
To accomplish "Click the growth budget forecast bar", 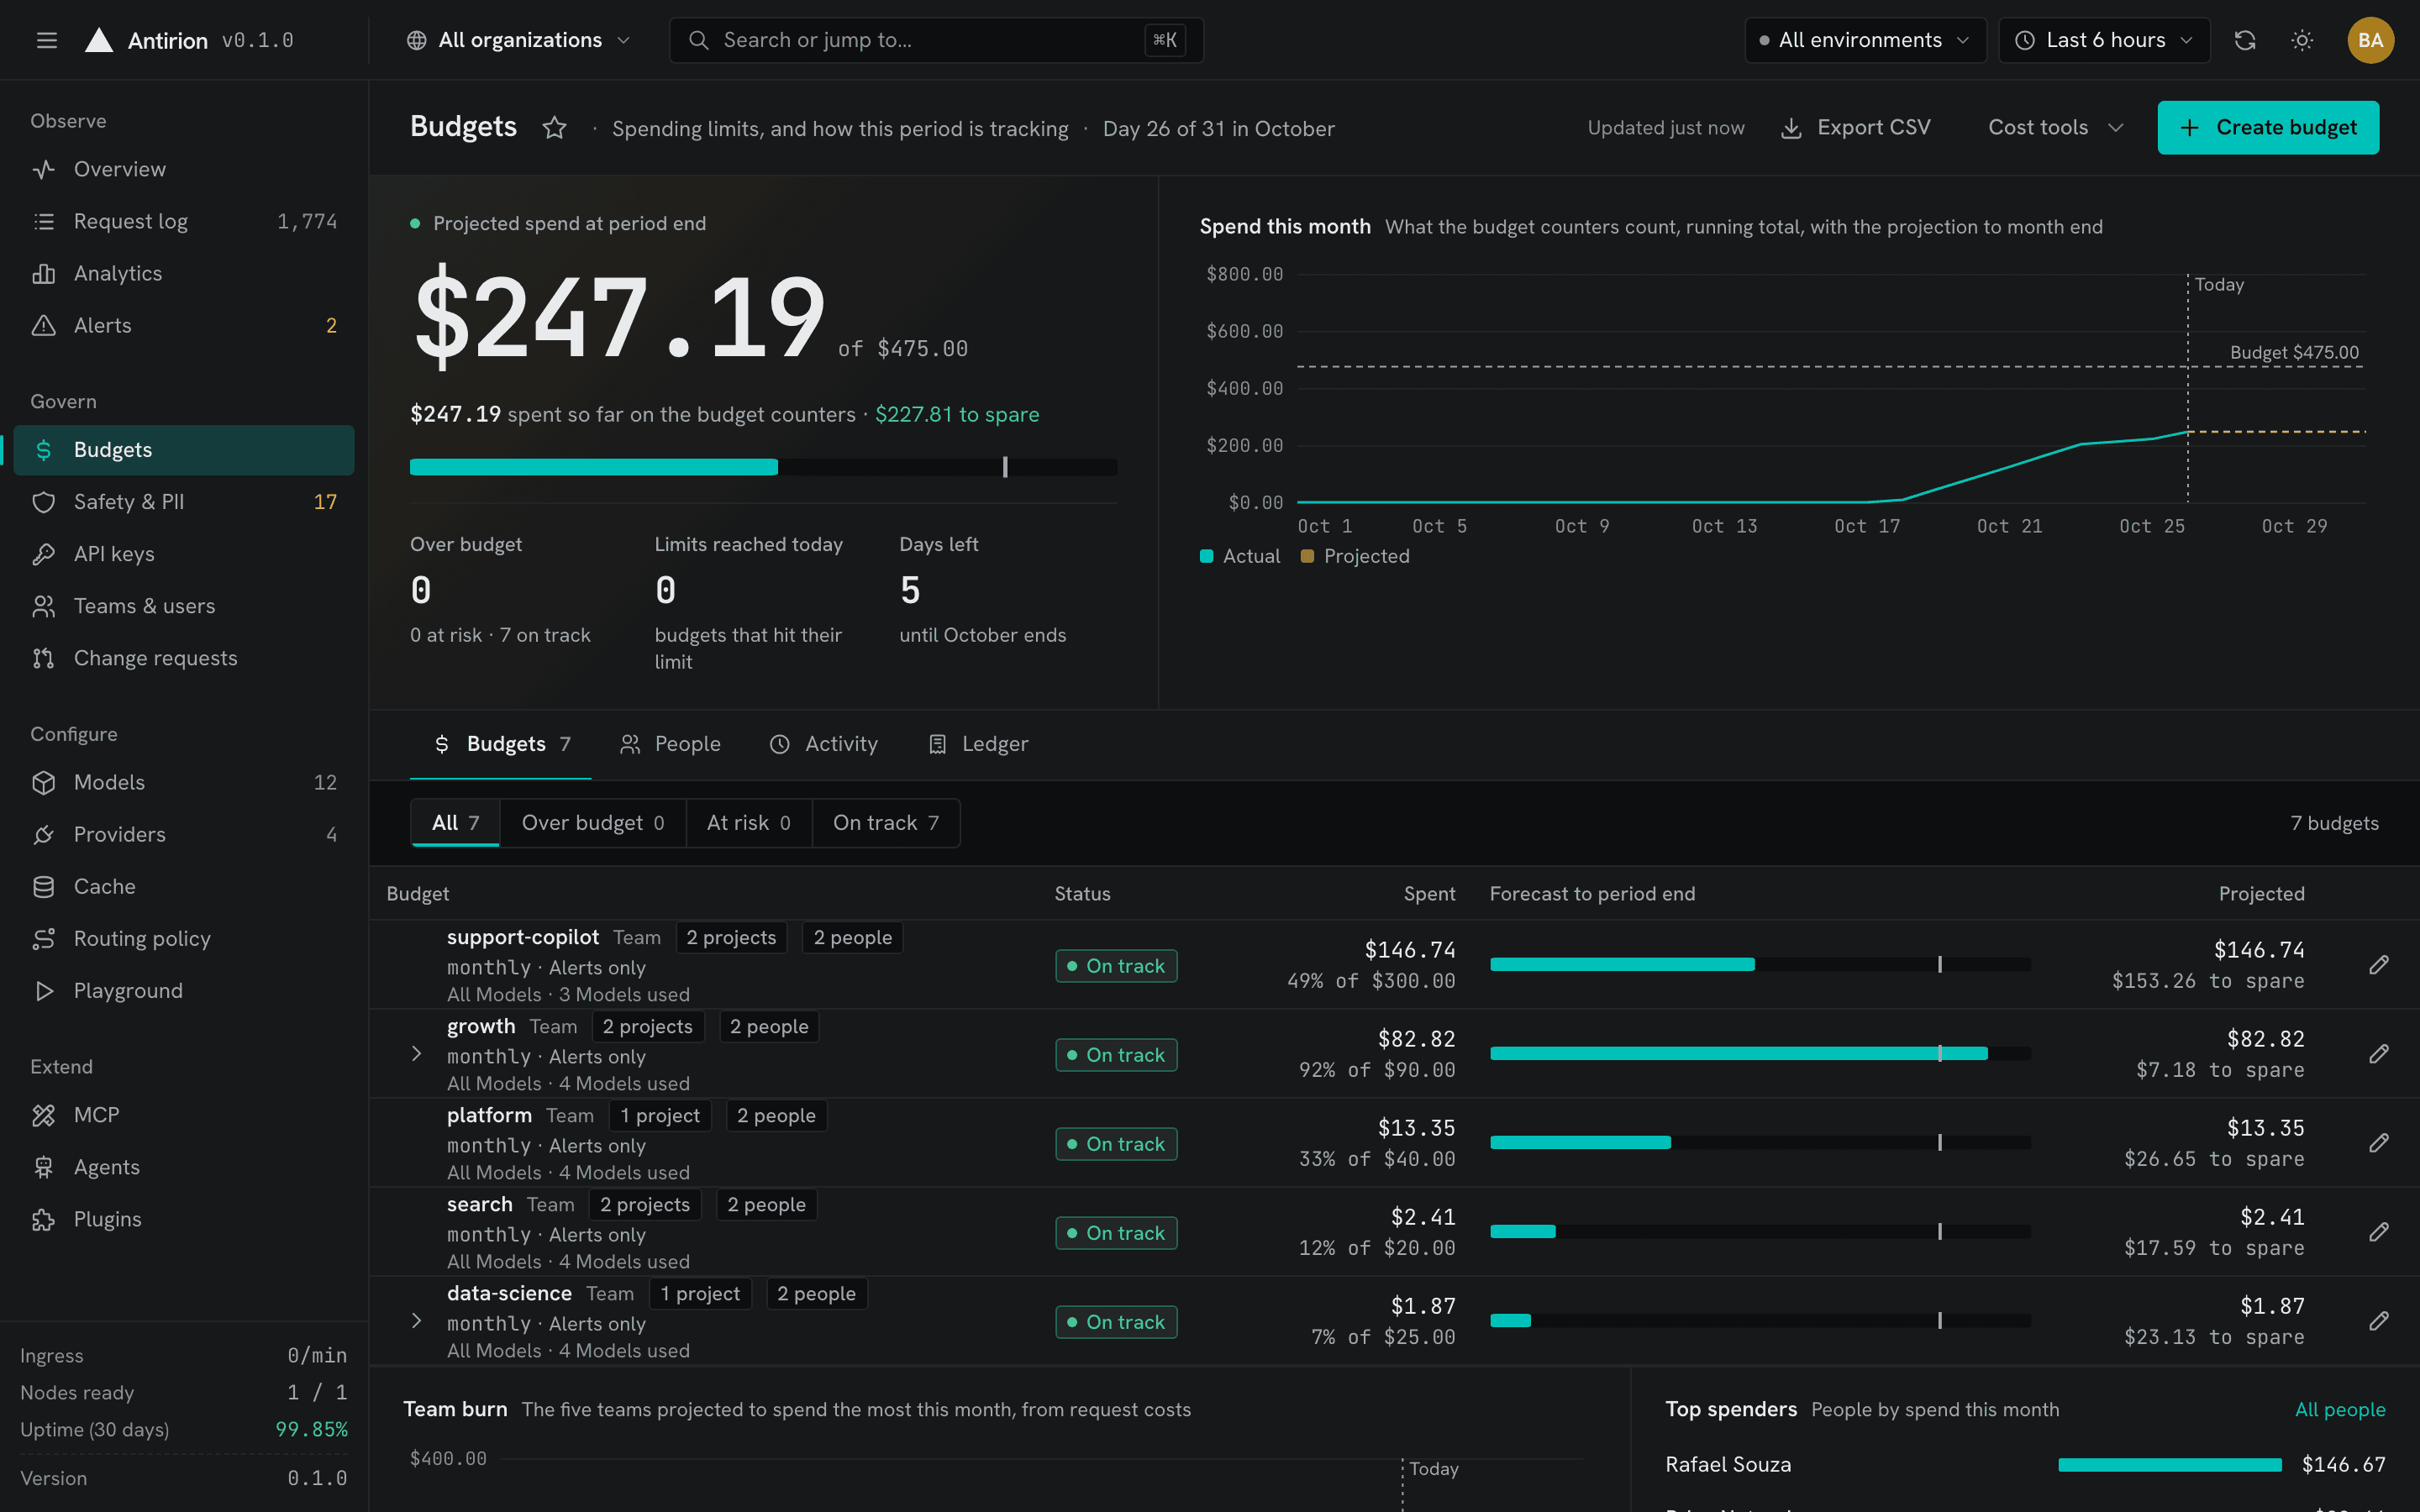I will pyautogui.click(x=1759, y=1053).
